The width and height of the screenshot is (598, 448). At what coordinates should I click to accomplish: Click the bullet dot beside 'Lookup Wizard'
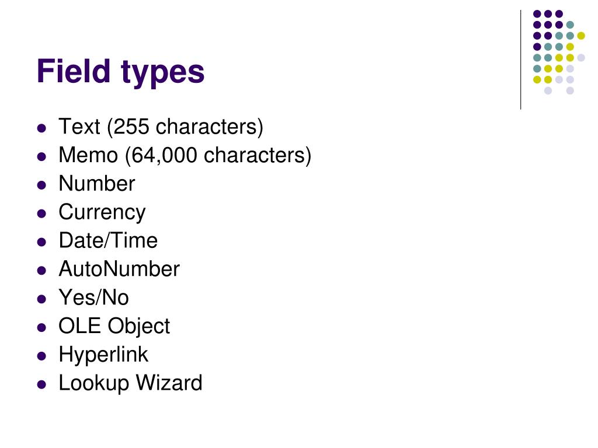click(x=41, y=385)
